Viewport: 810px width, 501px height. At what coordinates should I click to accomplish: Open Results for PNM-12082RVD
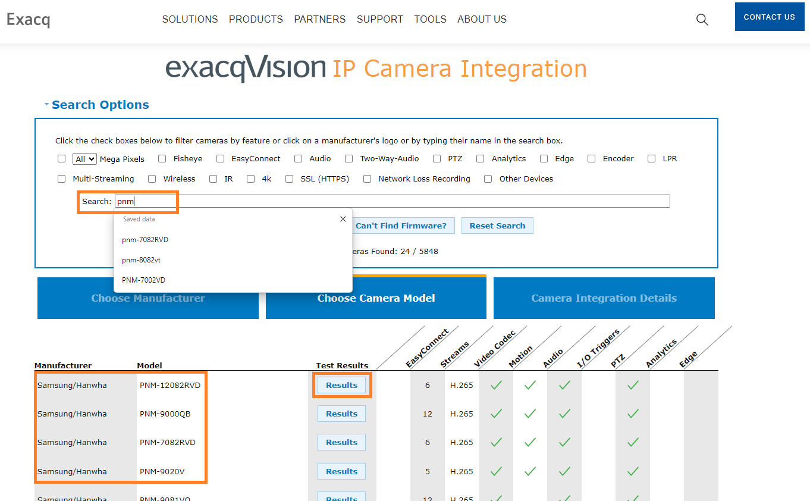(x=341, y=385)
